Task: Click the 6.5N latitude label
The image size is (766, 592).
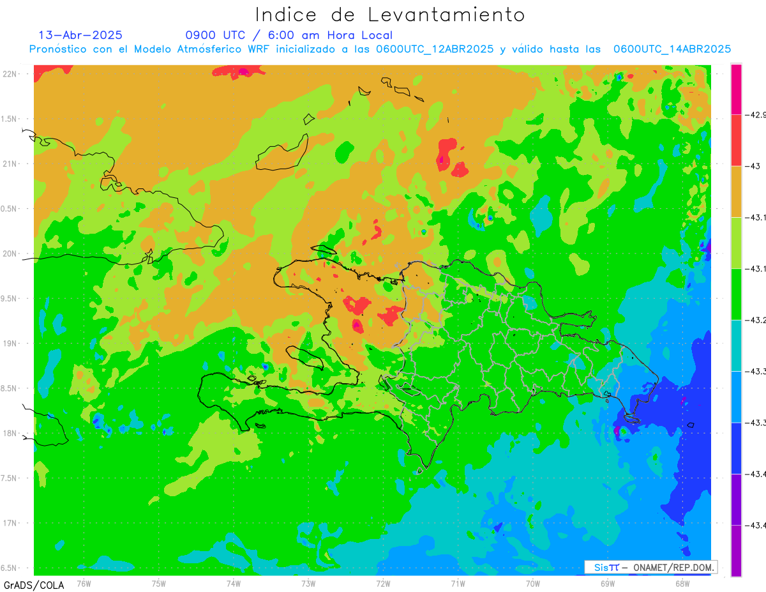Action: (10, 568)
